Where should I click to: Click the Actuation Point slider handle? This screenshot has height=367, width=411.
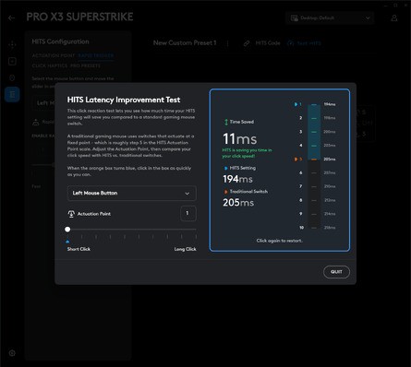tap(67, 229)
